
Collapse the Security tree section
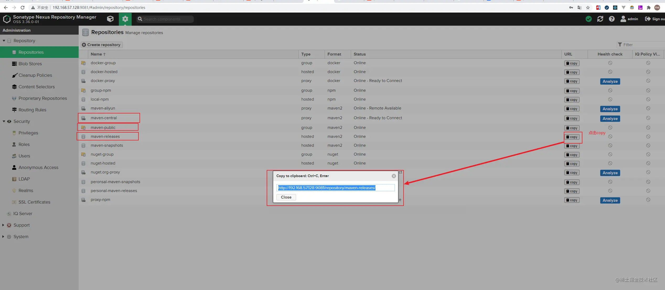click(4, 121)
